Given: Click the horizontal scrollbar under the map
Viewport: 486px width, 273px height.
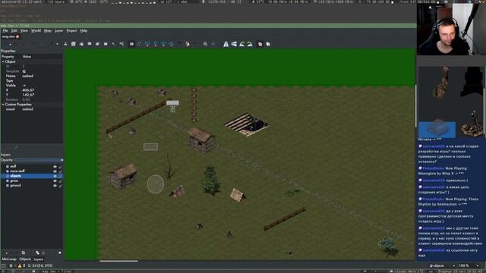Looking at the screenshot, I should tap(118, 261).
